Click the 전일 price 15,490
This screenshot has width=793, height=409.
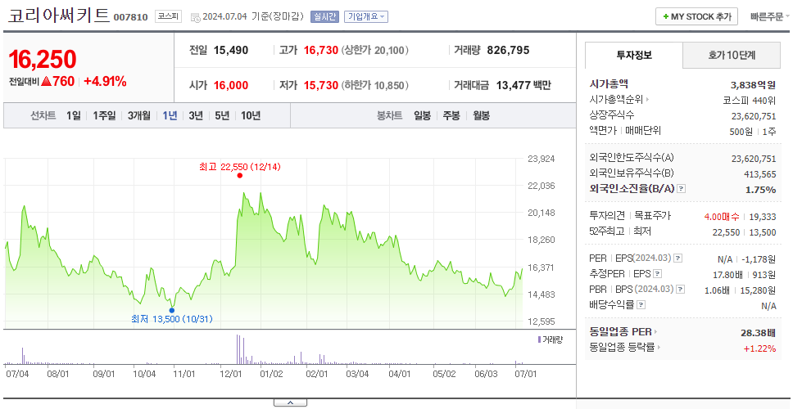(231, 51)
